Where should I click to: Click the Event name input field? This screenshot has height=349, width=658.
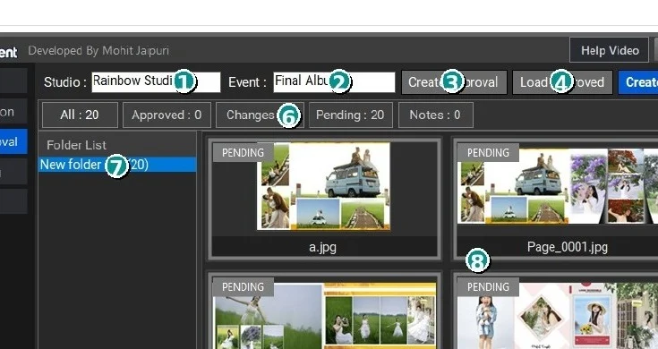[x=334, y=81]
